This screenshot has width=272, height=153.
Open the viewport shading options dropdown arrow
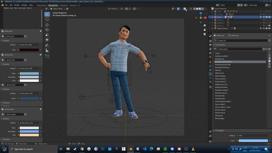click(205, 8)
